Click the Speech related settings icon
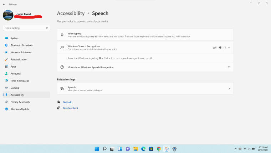The height and width of the screenshot is (153, 271). point(62,89)
